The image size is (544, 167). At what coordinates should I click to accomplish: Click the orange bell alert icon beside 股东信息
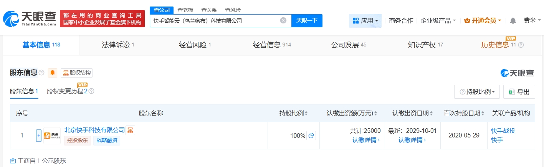click(53, 73)
